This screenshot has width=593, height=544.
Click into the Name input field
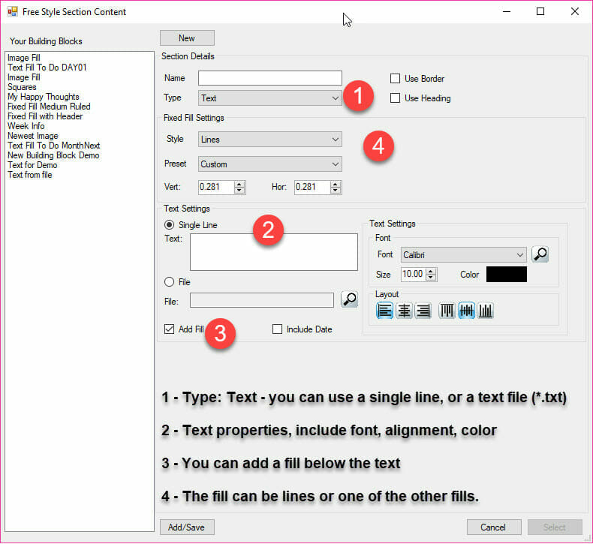pyautogui.click(x=270, y=78)
